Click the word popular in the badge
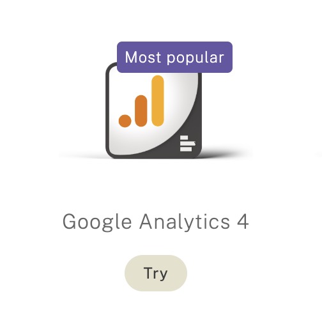This screenshot has height=331, width=322. (195, 58)
